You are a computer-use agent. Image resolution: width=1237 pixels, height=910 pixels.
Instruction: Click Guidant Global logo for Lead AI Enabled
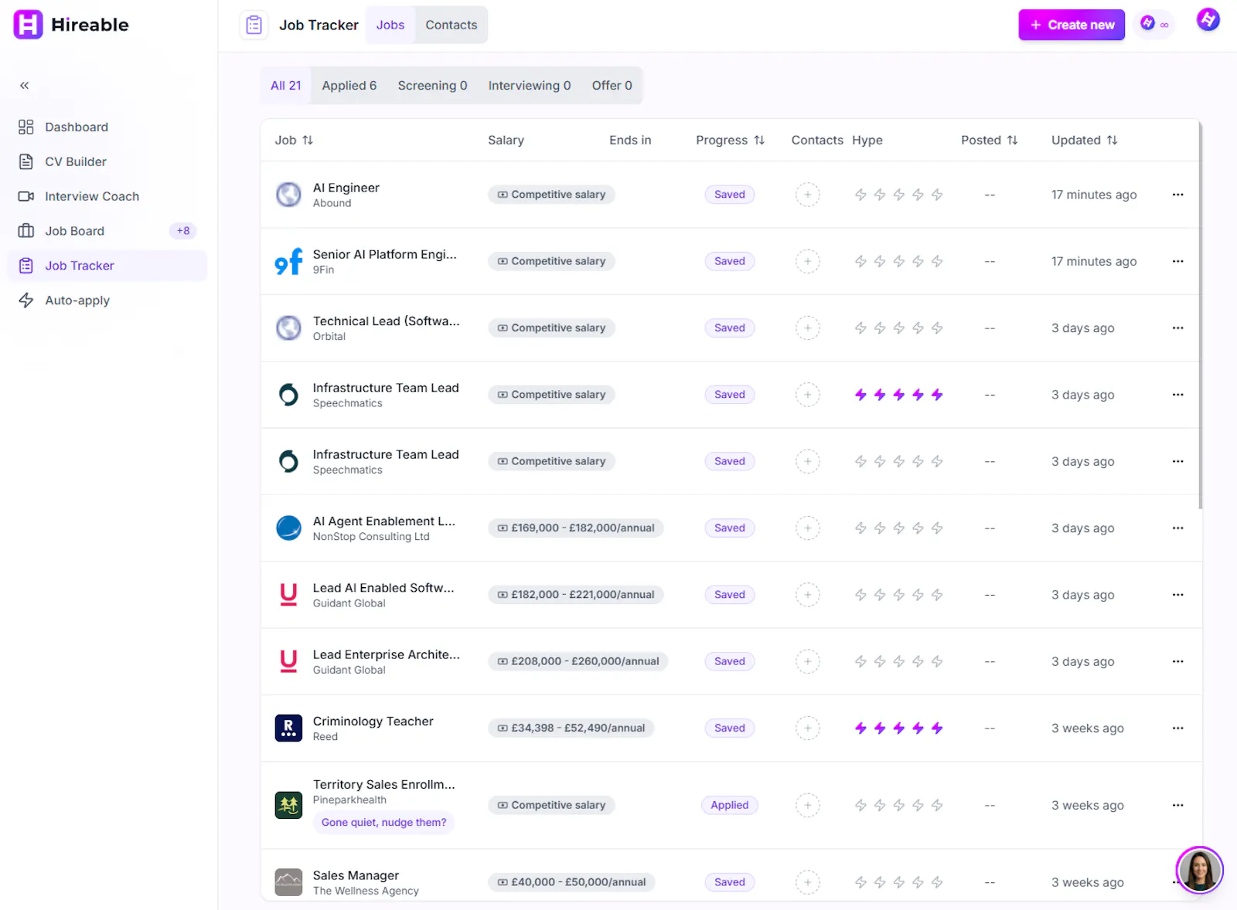tap(288, 595)
